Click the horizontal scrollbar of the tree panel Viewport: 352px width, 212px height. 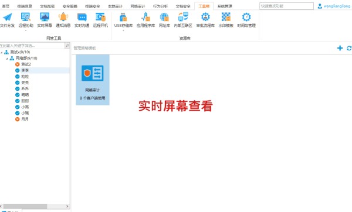35,206
